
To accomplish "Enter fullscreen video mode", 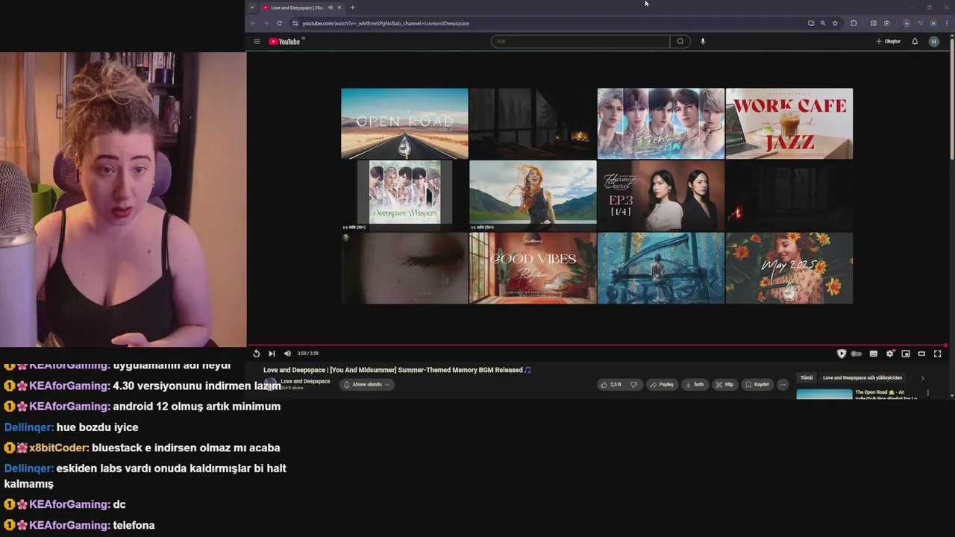I will tap(938, 354).
